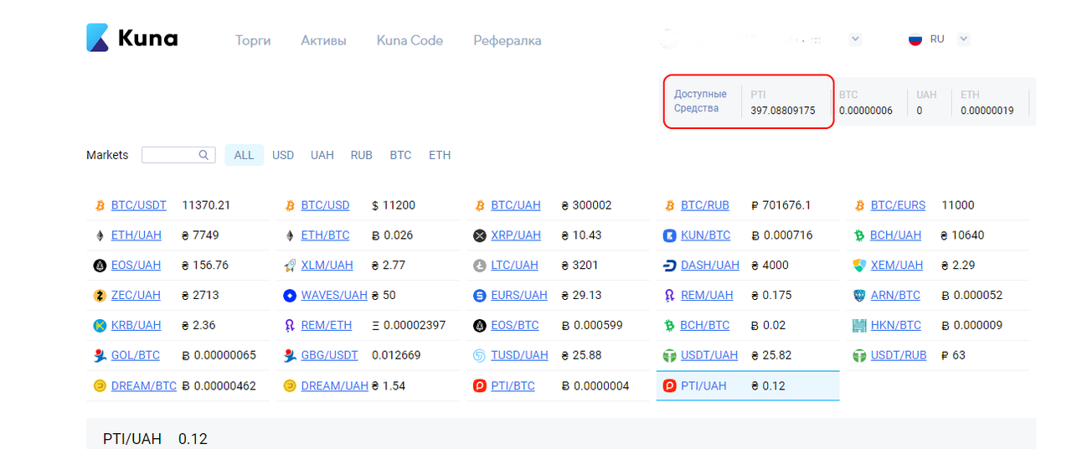The image size is (1072, 449).
Task: Click the Hacken icon beside HKN/BTC
Action: point(859,326)
